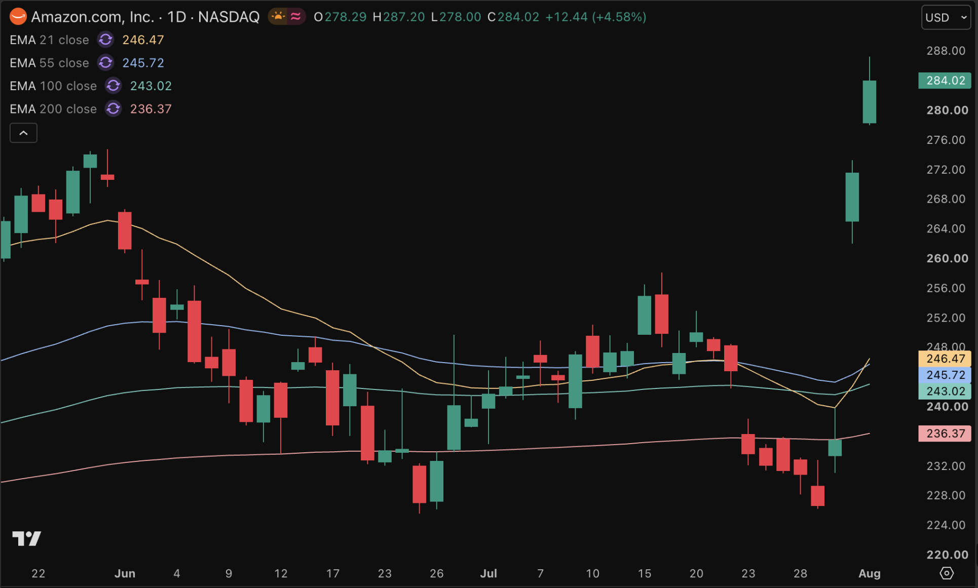
Task: Click the 280.00 price scale label
Action: (x=947, y=110)
